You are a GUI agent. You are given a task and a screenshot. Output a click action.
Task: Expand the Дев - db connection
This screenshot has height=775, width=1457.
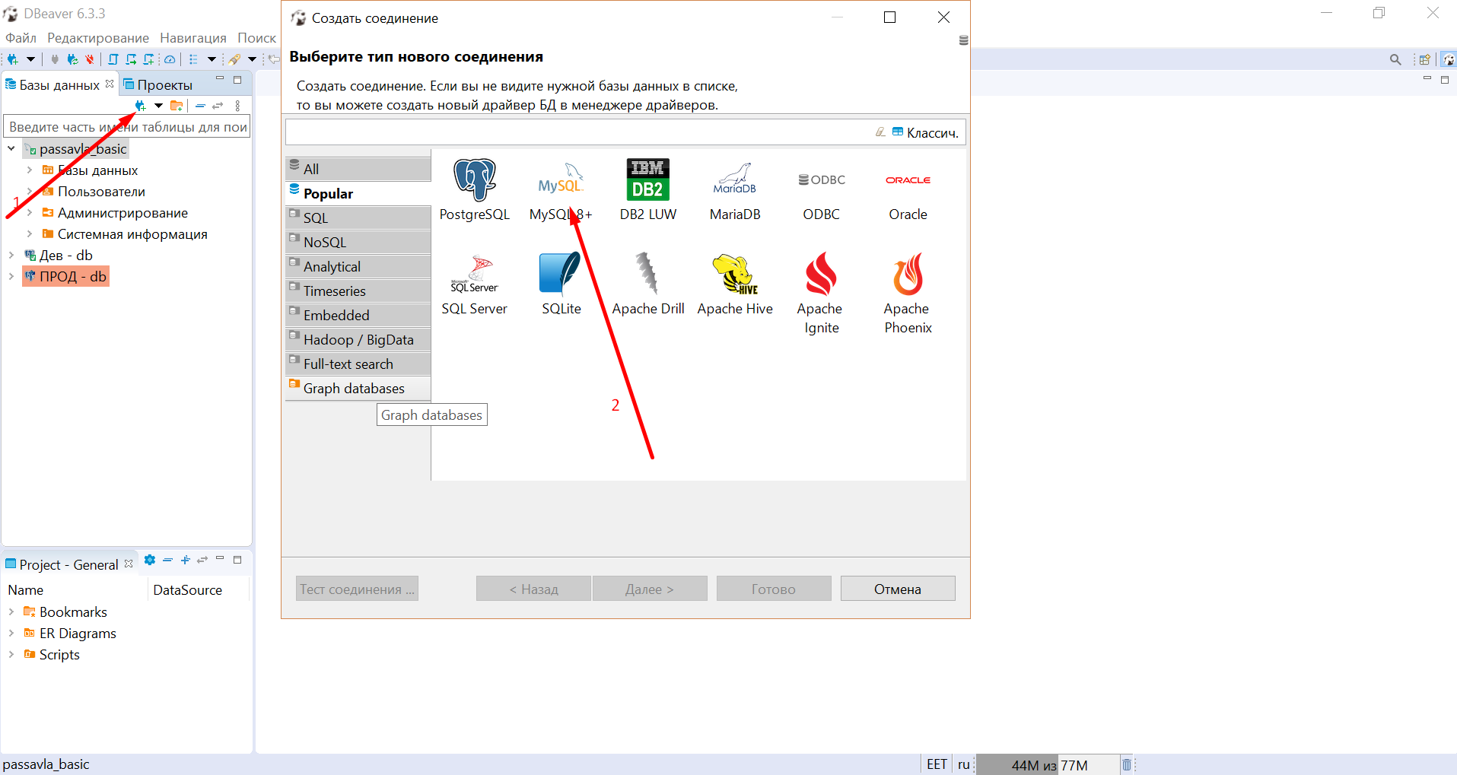point(11,256)
